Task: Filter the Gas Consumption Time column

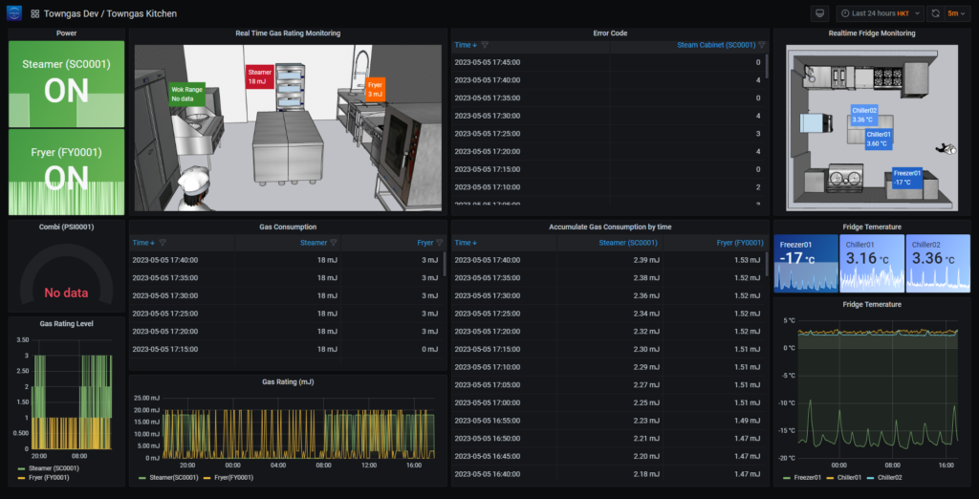Action: 163,243
